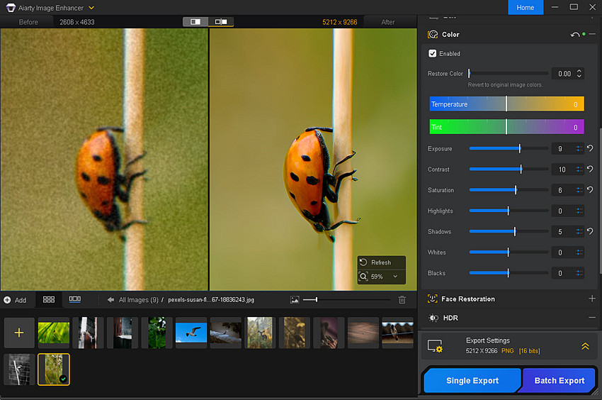Image resolution: width=602 pixels, height=400 pixels.
Task: Click the right panel vertical scrollbar
Action: (x=600, y=200)
